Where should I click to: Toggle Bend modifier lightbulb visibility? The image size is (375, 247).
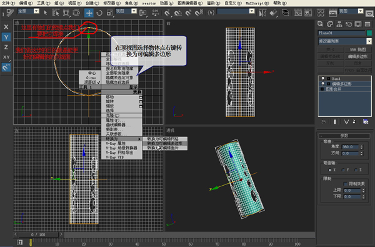pyautogui.click(x=323, y=79)
